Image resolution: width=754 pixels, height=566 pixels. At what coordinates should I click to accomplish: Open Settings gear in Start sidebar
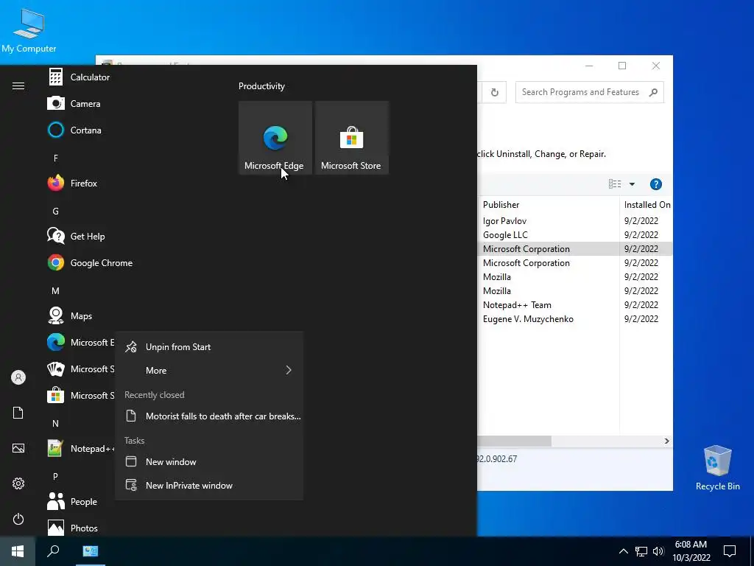[18, 483]
